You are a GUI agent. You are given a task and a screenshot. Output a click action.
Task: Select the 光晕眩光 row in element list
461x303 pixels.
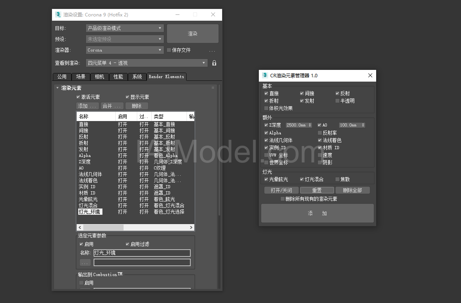[135, 200]
